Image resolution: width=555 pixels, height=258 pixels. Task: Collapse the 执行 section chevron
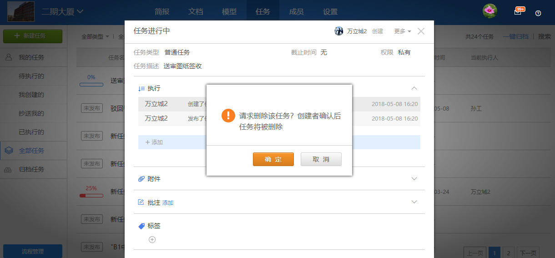click(x=414, y=88)
